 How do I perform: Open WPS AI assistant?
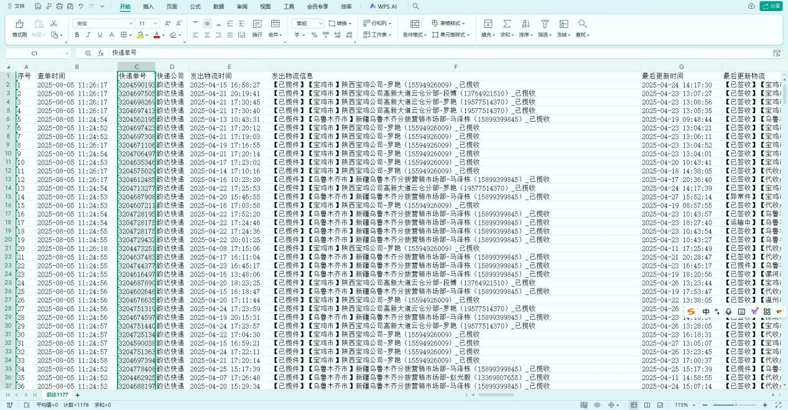pyautogui.click(x=383, y=6)
